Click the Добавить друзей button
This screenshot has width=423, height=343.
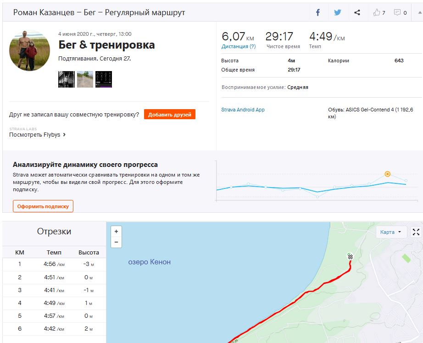tap(169, 114)
